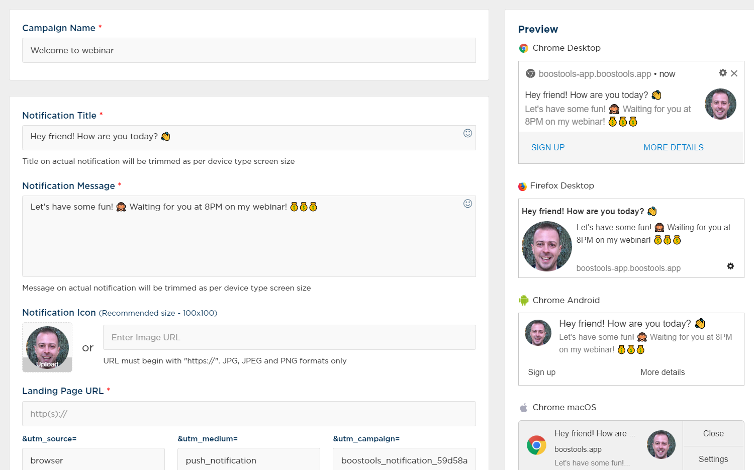Click the Chrome logo inside the macOS notification
This screenshot has height=470, width=754.
coord(536,445)
